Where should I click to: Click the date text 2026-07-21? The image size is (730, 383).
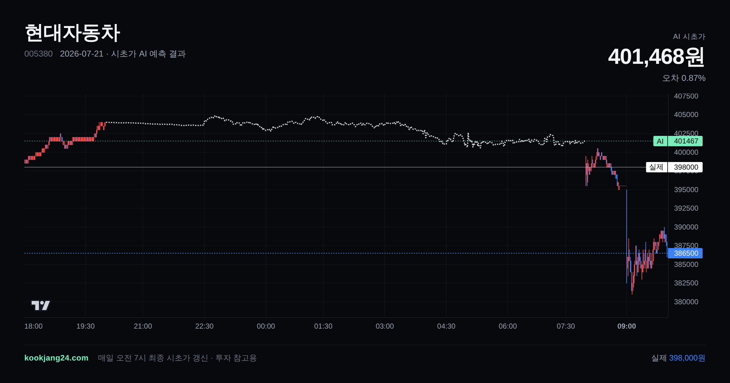tap(82, 54)
